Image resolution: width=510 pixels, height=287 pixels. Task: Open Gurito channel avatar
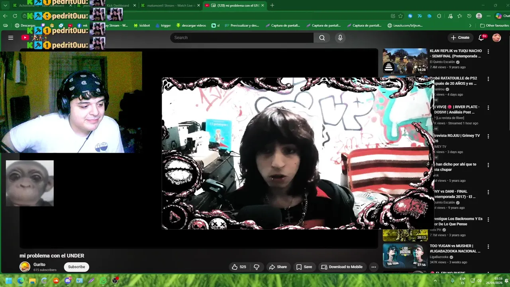pyautogui.click(x=25, y=267)
